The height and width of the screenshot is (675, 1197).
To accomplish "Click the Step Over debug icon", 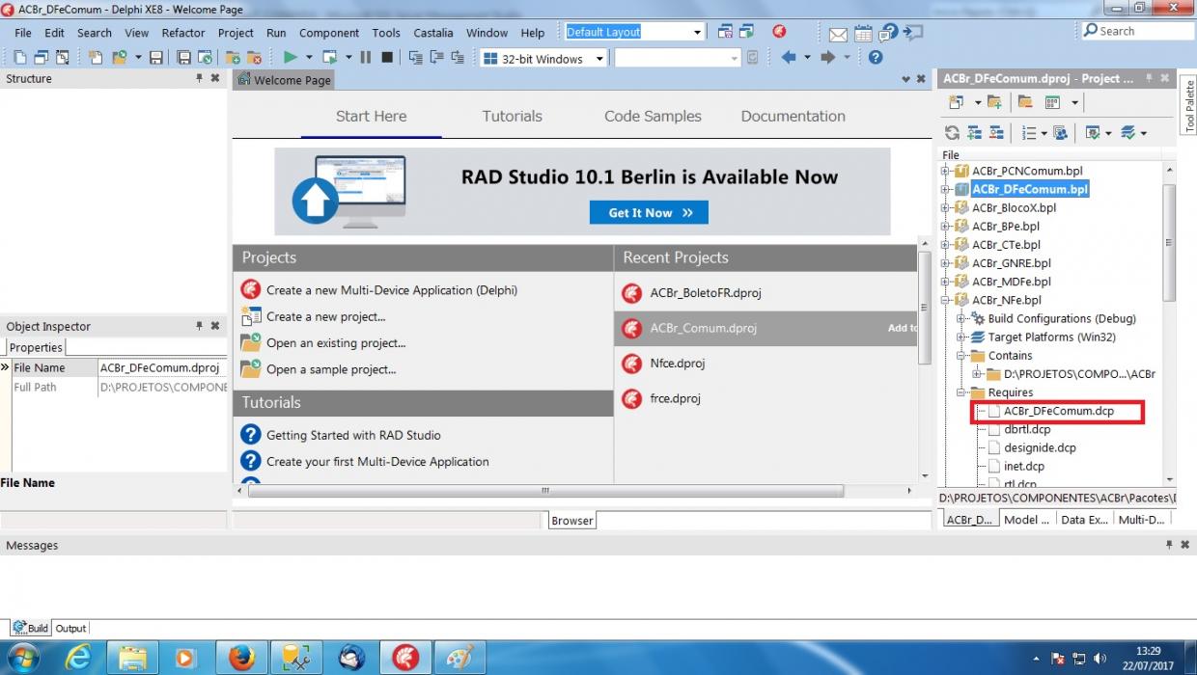I will 436,58.
